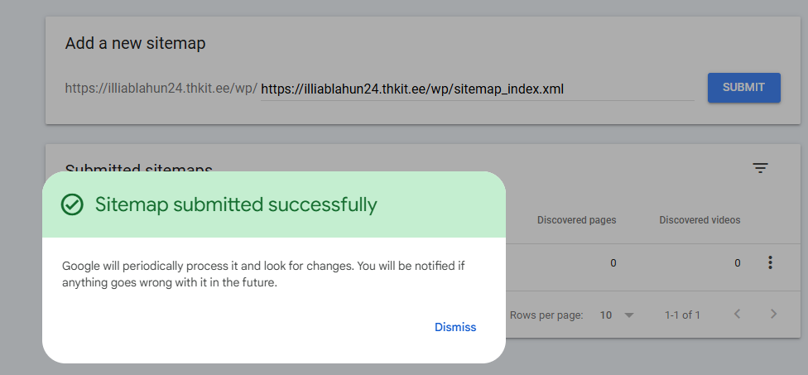The height and width of the screenshot is (375, 808).
Task: Click the Discovered pages column header
Action: point(576,220)
